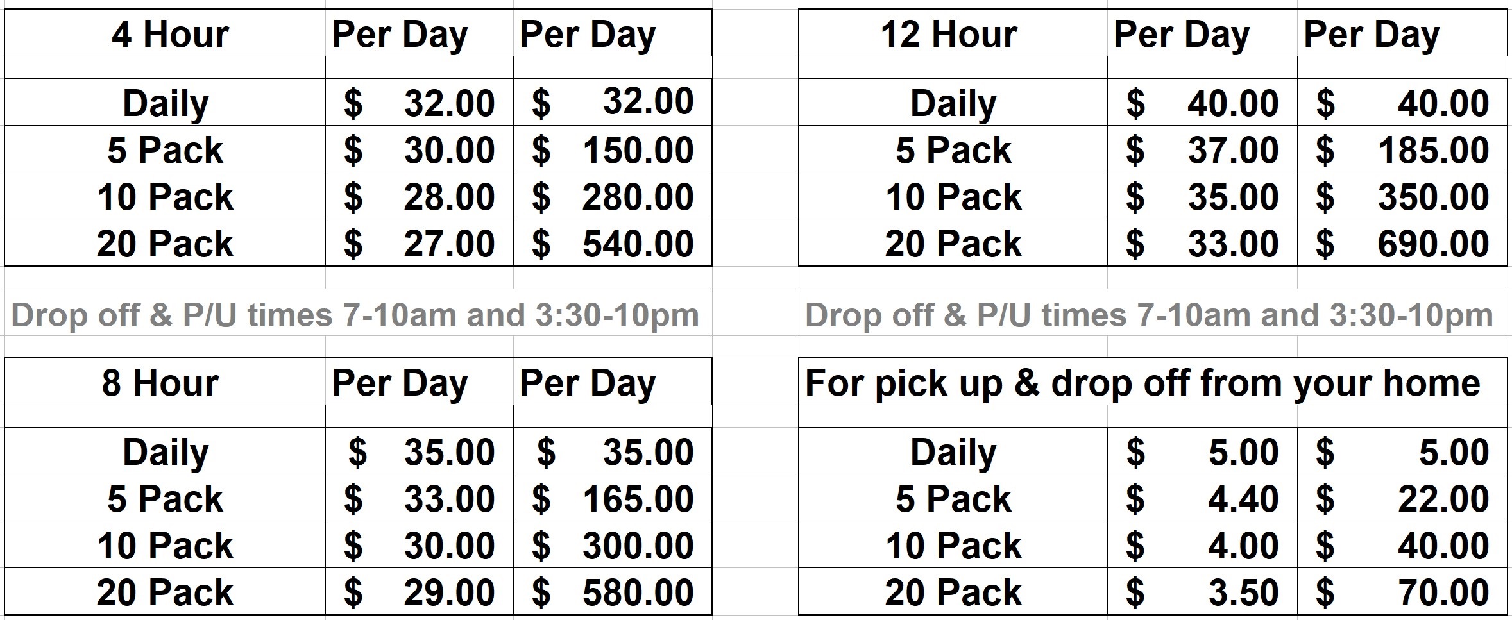Select the "12 Hour" table header cell
This screenshot has height=620, width=1512.
948,34
